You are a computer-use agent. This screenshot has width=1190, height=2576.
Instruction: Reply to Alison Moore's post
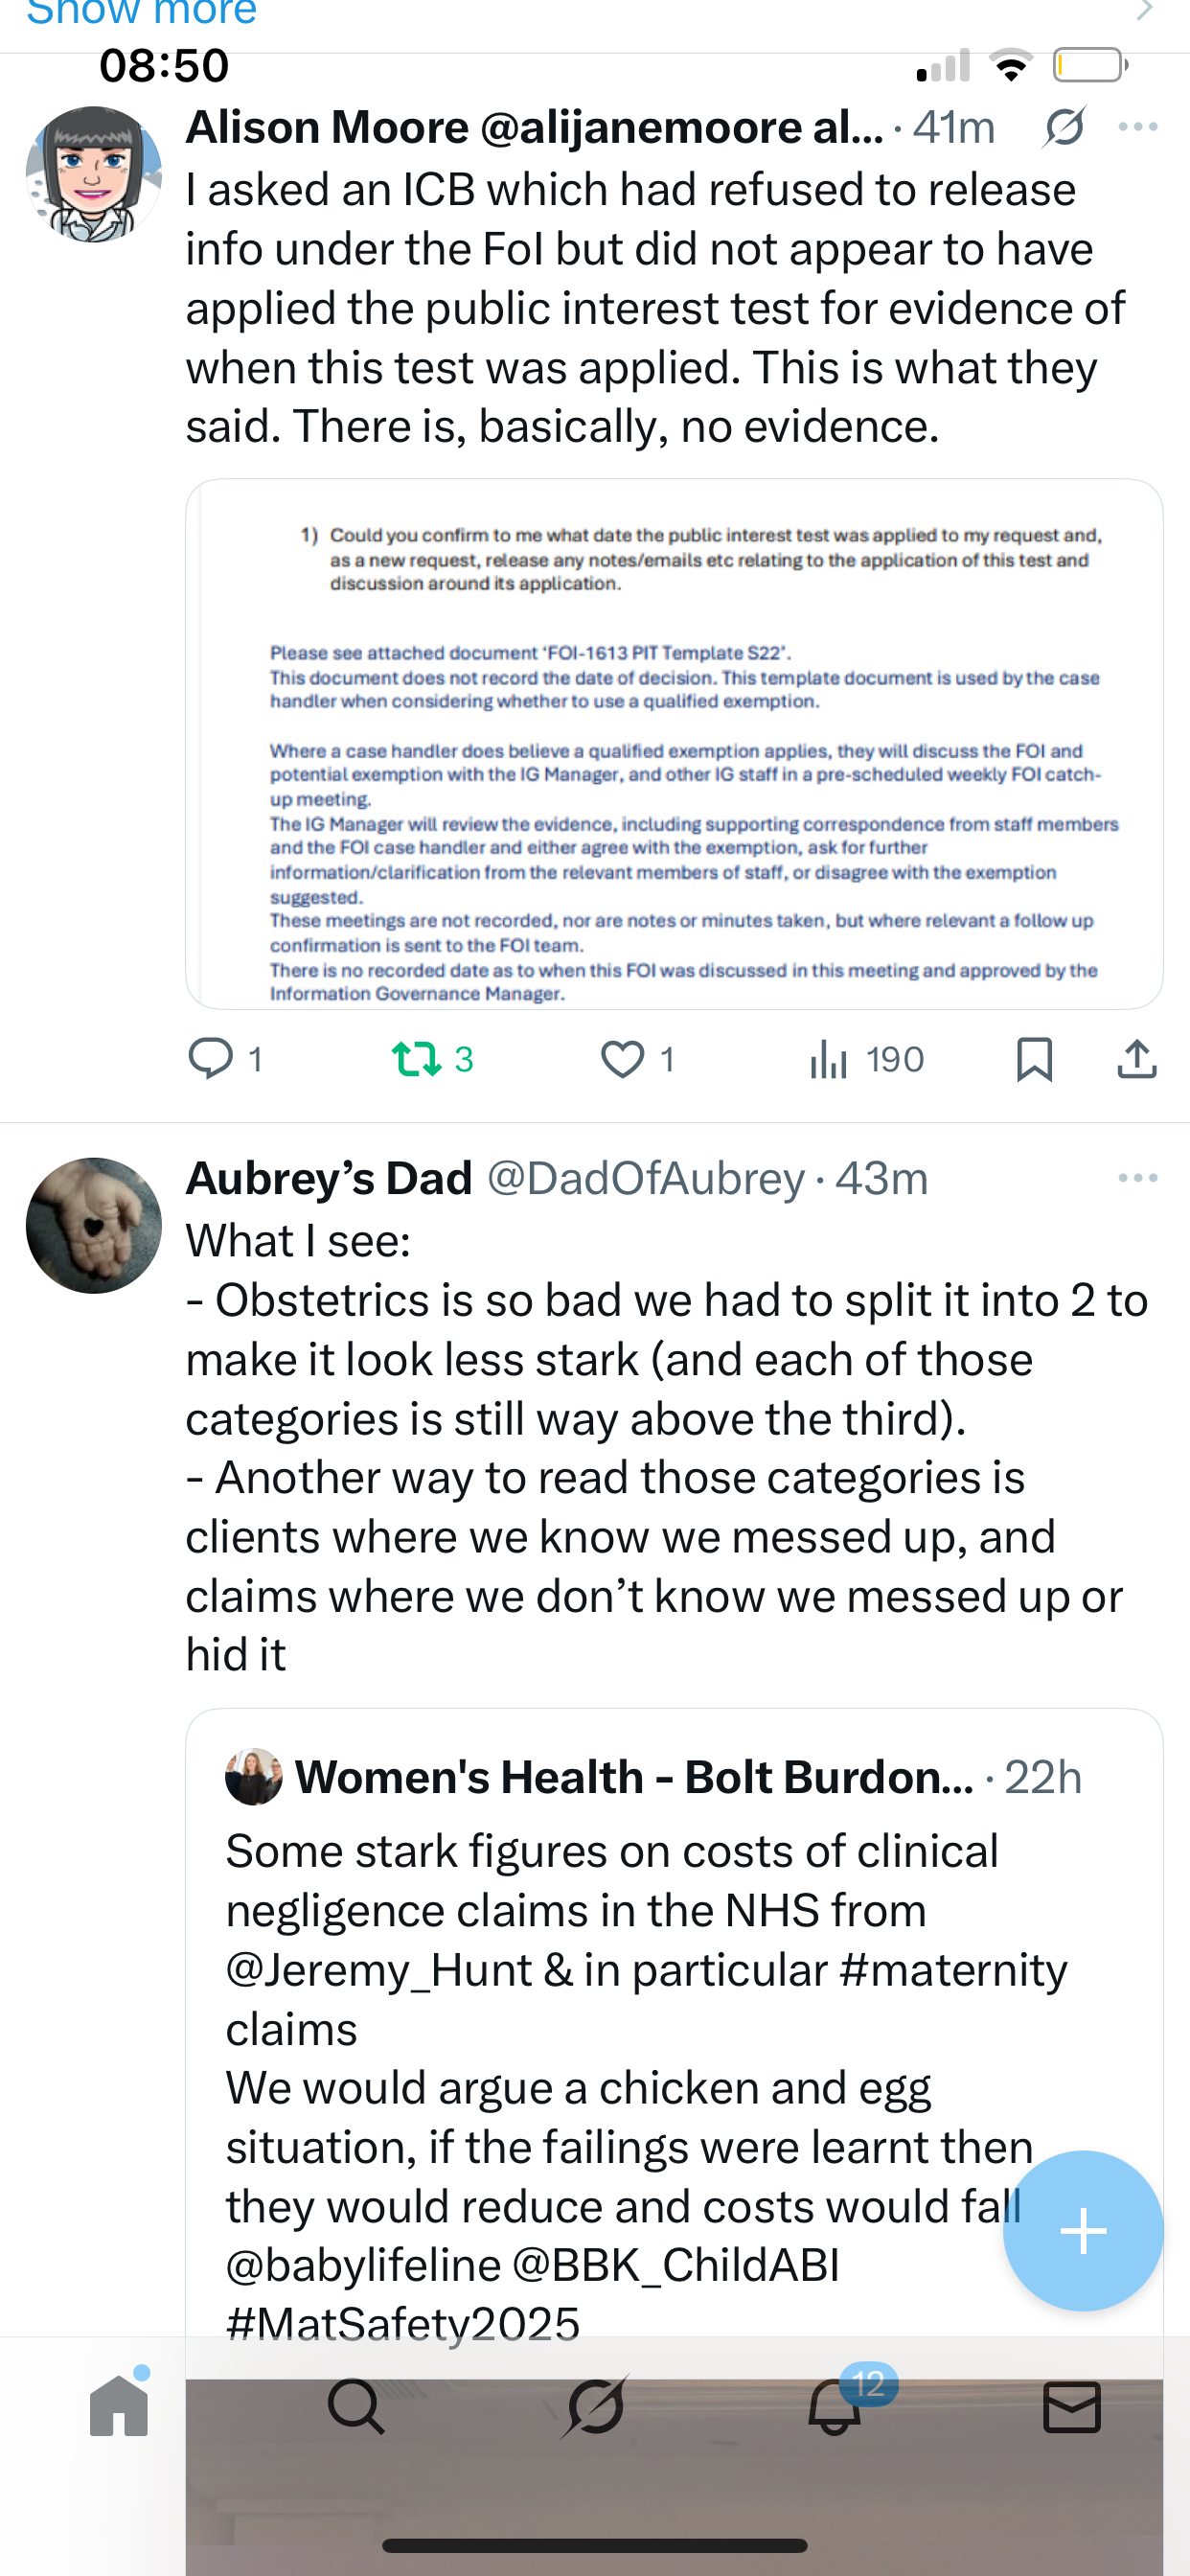[x=211, y=1059]
